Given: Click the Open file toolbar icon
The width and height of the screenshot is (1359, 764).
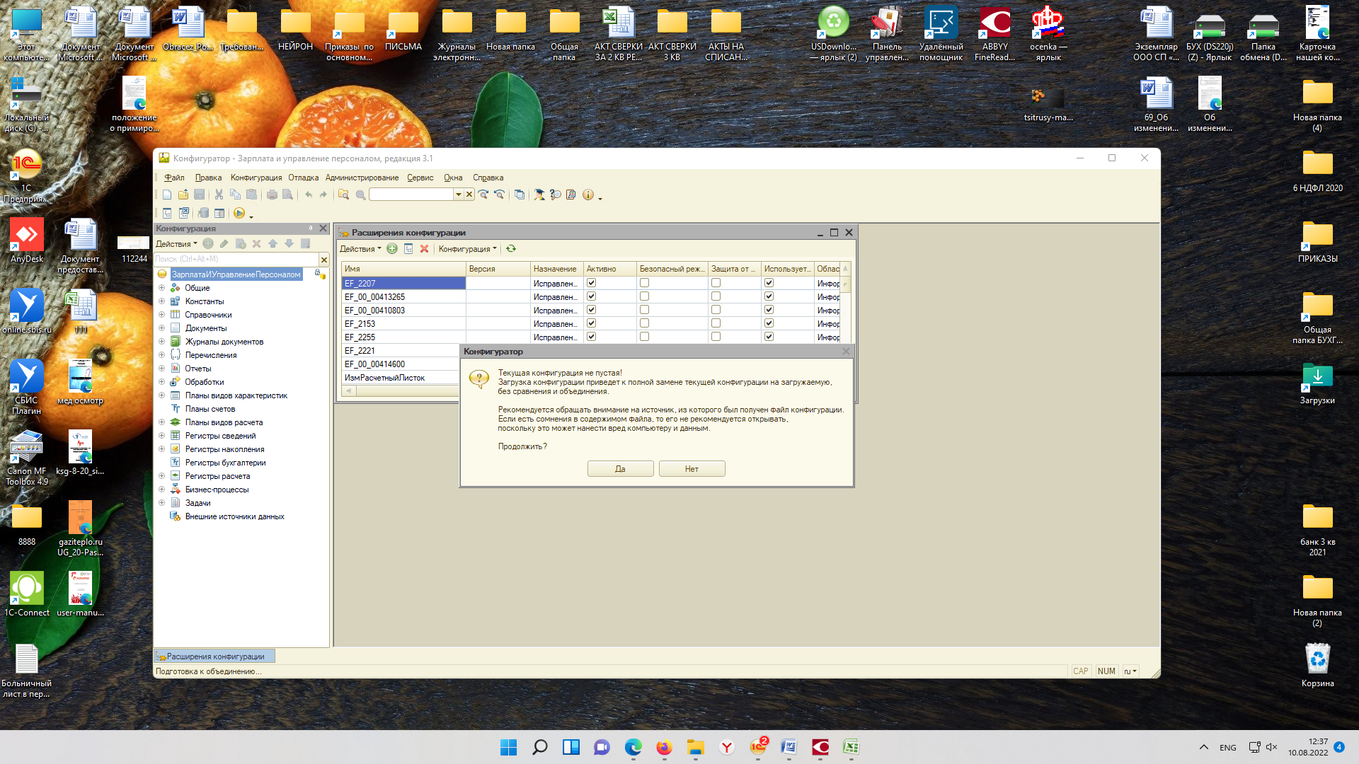Looking at the screenshot, I should 183,195.
